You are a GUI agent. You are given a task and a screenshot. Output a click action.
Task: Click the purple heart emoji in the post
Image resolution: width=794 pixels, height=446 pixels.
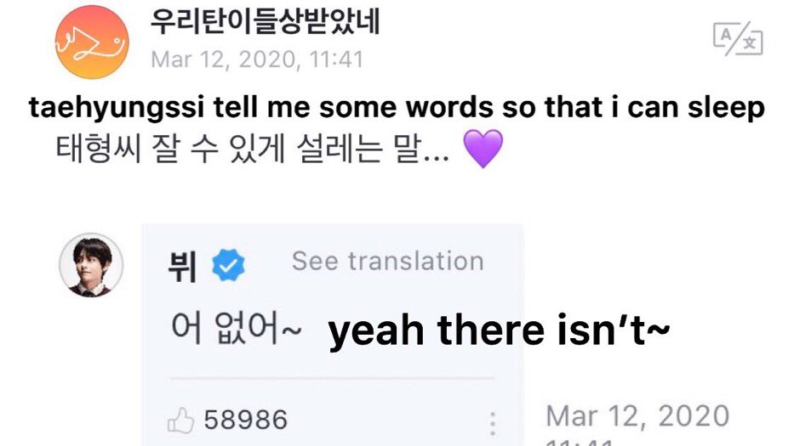pyautogui.click(x=483, y=150)
